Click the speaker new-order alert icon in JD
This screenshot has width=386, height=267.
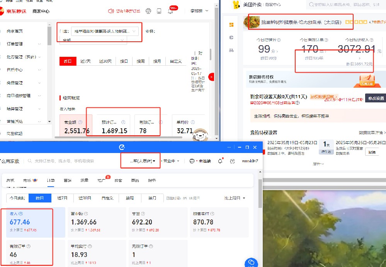pos(111,11)
